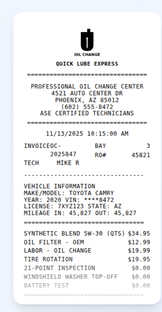Click the phone number (602) 555-8472
Image resolution: width=162 pixels, height=312 pixels.
click(x=87, y=107)
